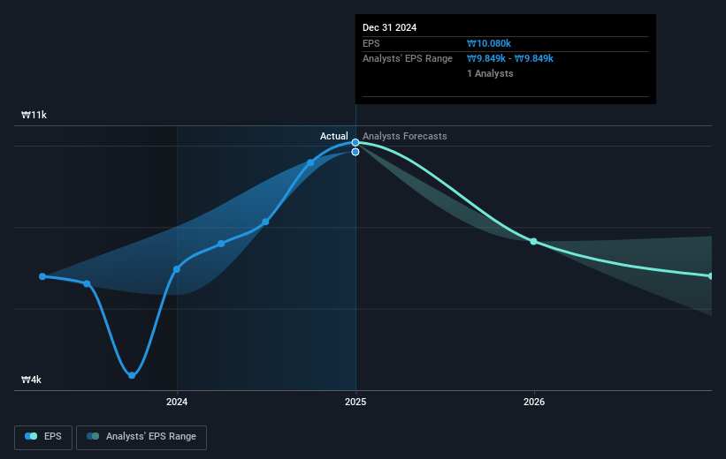The height and width of the screenshot is (459, 726).
Task: Click the ₩4k y-axis label
Action: click(x=31, y=380)
